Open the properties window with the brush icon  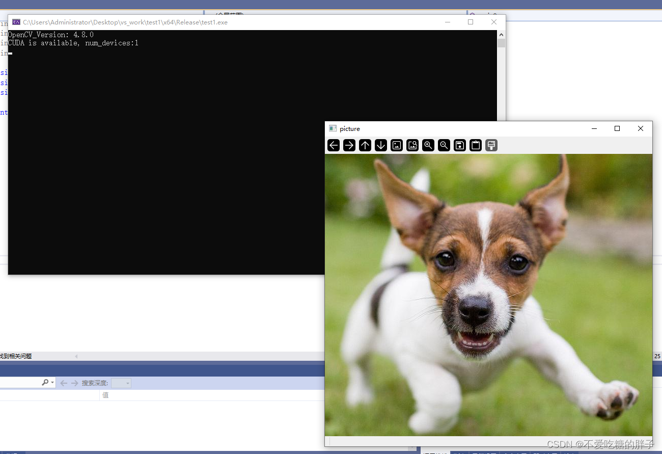tap(491, 145)
